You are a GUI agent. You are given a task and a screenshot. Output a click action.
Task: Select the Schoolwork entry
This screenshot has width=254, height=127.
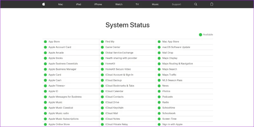coord(169,113)
